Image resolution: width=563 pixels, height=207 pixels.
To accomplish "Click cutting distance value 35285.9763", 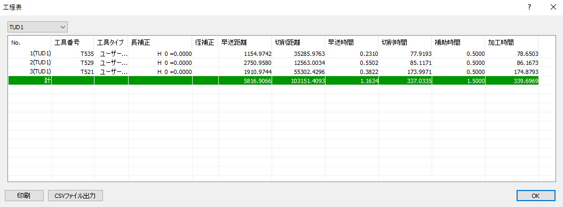I will click(309, 54).
